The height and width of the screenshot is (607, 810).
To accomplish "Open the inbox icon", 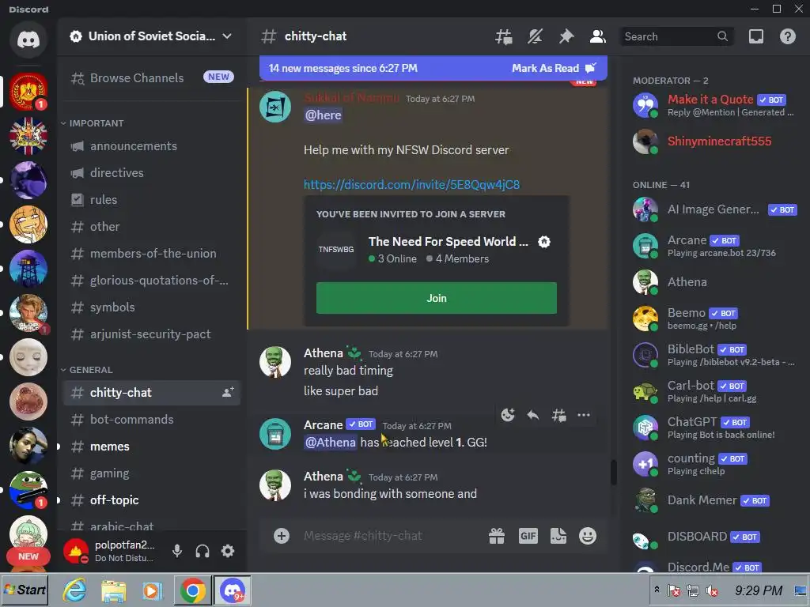I will point(755,36).
